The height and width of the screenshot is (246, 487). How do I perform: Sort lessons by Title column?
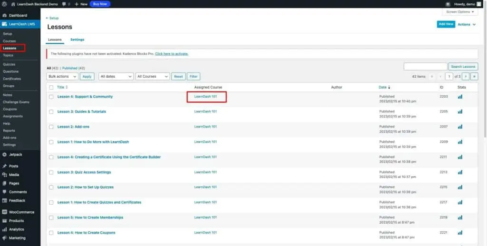tap(62, 87)
